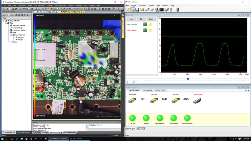Collapse the DEMO_ESD_TDK tree node
Viewport: 251px width, 141px height.
[4, 21]
